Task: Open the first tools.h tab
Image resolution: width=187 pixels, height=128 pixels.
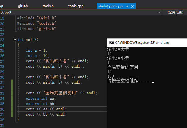Action: point(48,6)
